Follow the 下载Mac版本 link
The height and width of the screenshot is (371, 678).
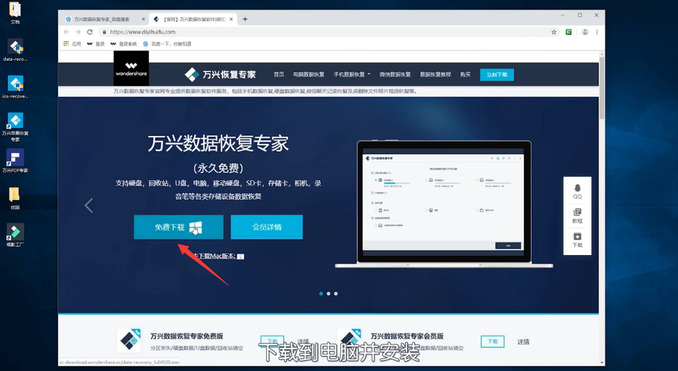point(218,256)
